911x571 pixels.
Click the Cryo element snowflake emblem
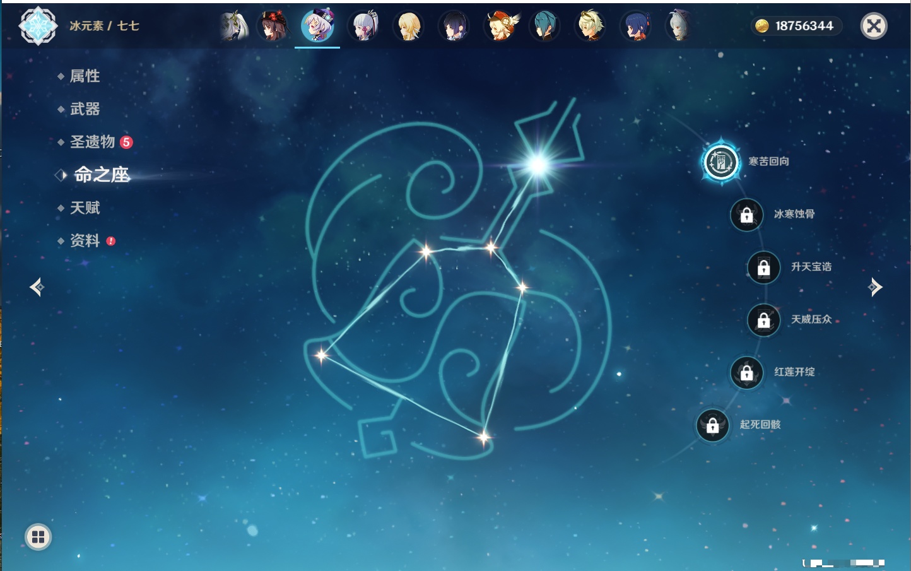[38, 26]
